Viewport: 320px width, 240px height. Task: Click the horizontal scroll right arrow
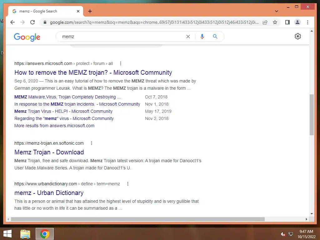(x=306, y=219)
